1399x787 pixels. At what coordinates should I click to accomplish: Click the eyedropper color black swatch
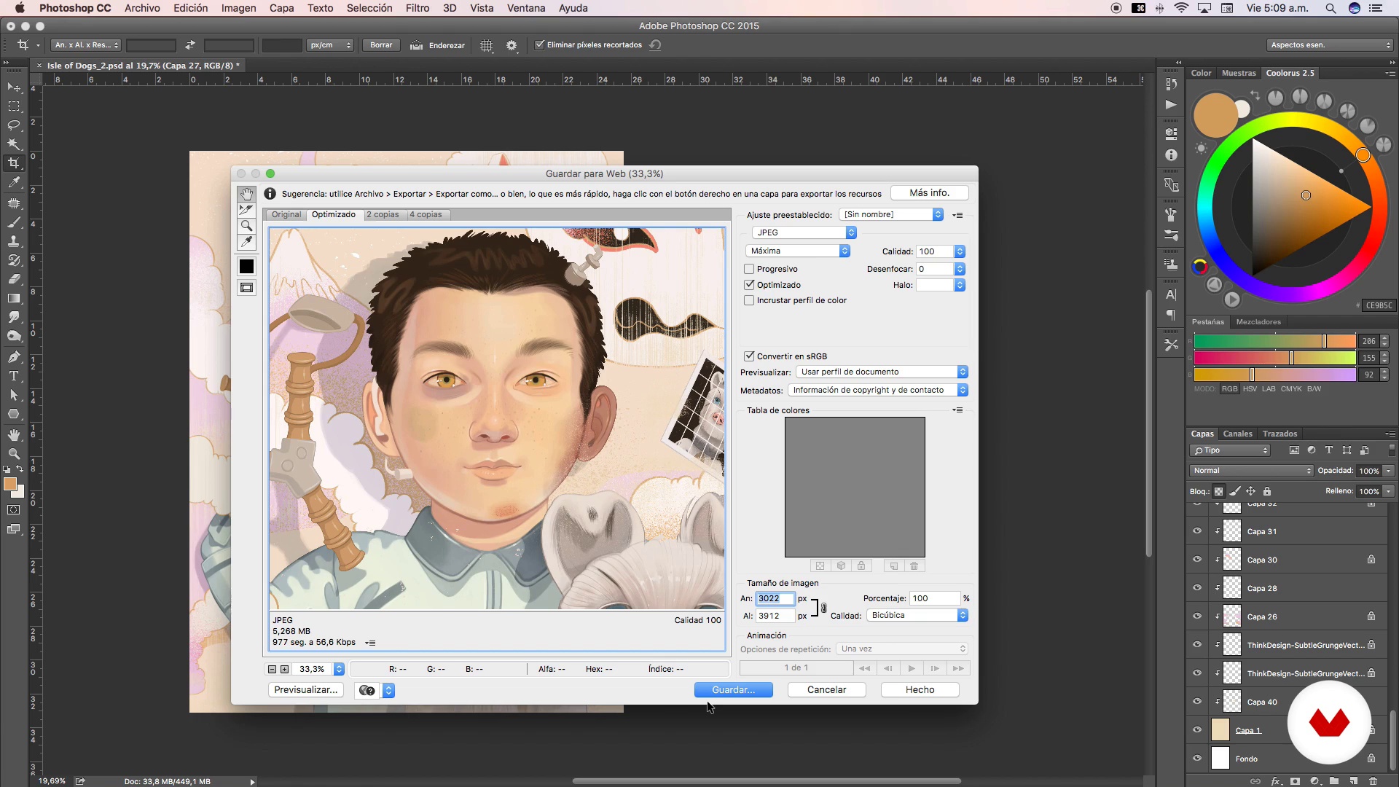pyautogui.click(x=246, y=267)
